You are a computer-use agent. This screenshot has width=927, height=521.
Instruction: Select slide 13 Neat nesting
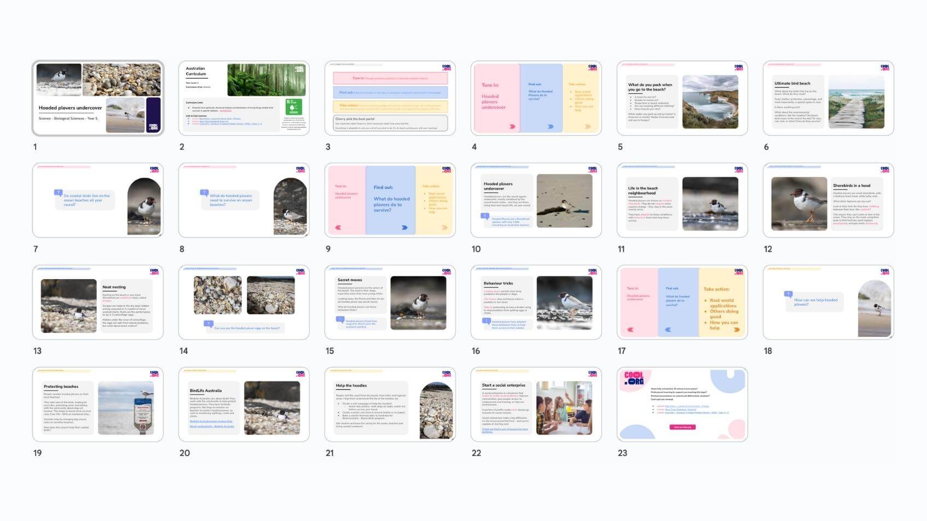(x=98, y=303)
